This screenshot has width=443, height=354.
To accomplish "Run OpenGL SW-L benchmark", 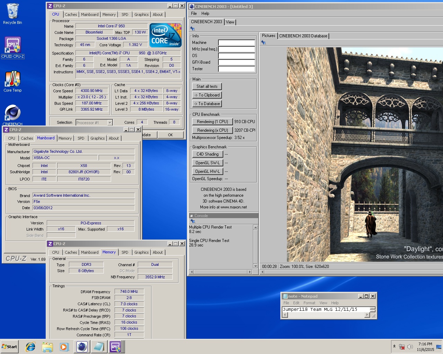I will pyautogui.click(x=208, y=163).
